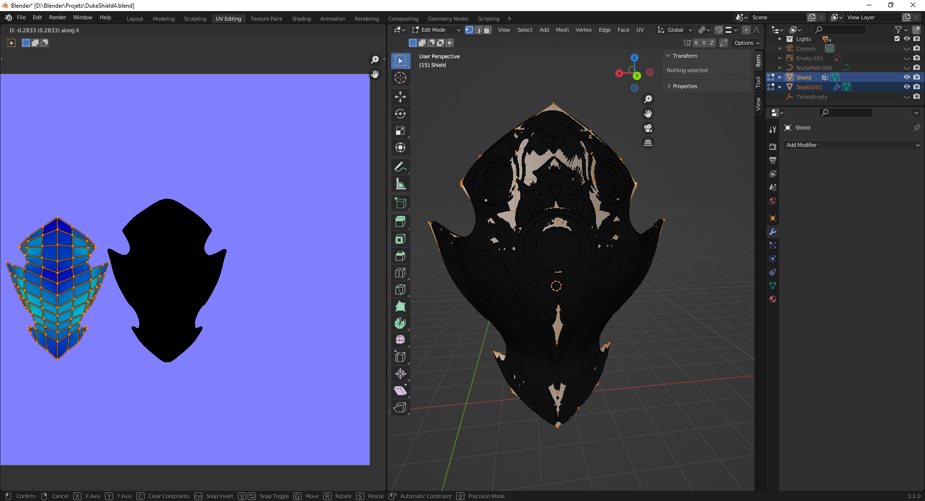
Task: Select the Rip Region tool
Action: click(400, 408)
